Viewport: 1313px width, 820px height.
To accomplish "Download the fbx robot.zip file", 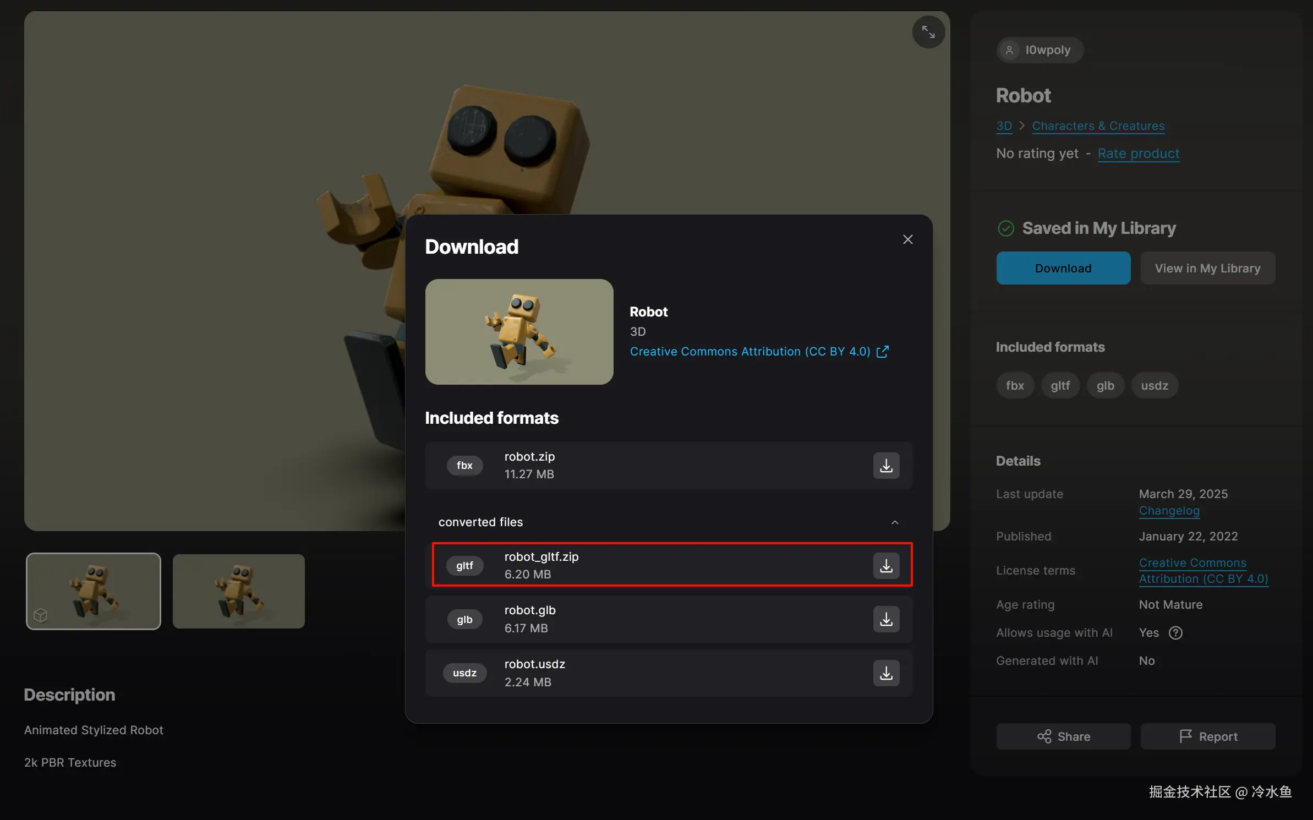I will point(886,466).
